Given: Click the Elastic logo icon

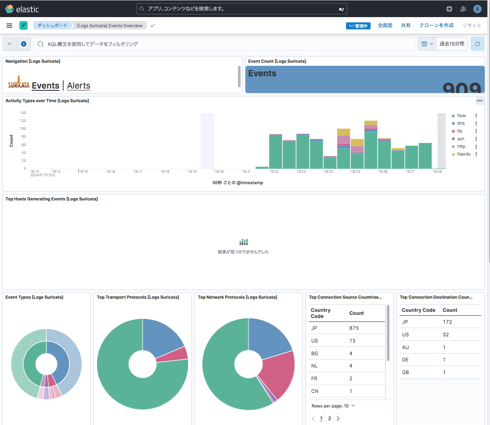Looking at the screenshot, I should [x=9, y=9].
